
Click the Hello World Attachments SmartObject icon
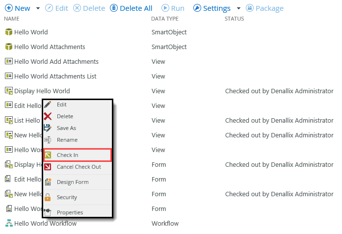point(8,47)
